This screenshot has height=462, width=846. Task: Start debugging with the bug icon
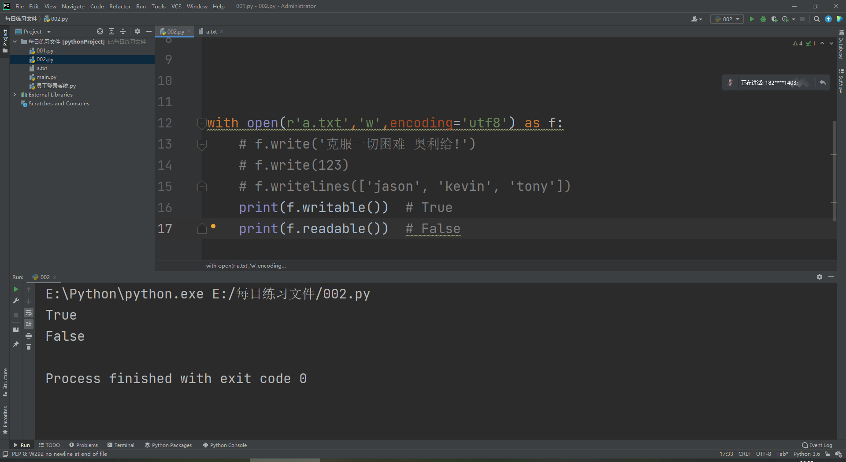763,19
